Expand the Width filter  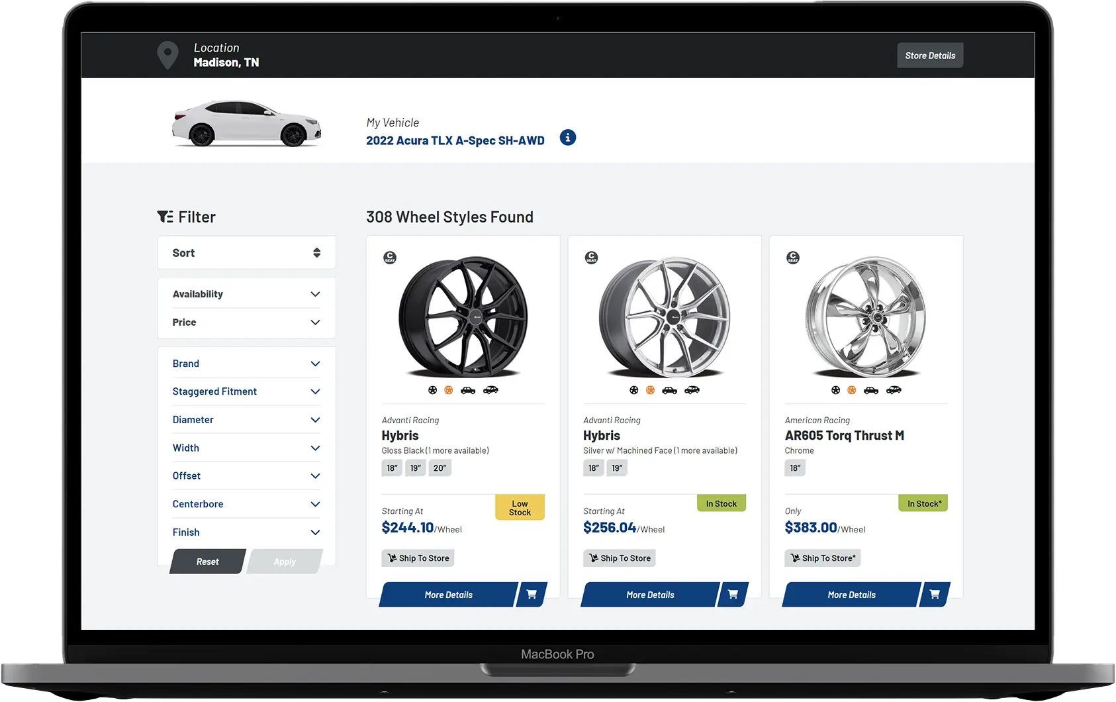pyautogui.click(x=246, y=448)
